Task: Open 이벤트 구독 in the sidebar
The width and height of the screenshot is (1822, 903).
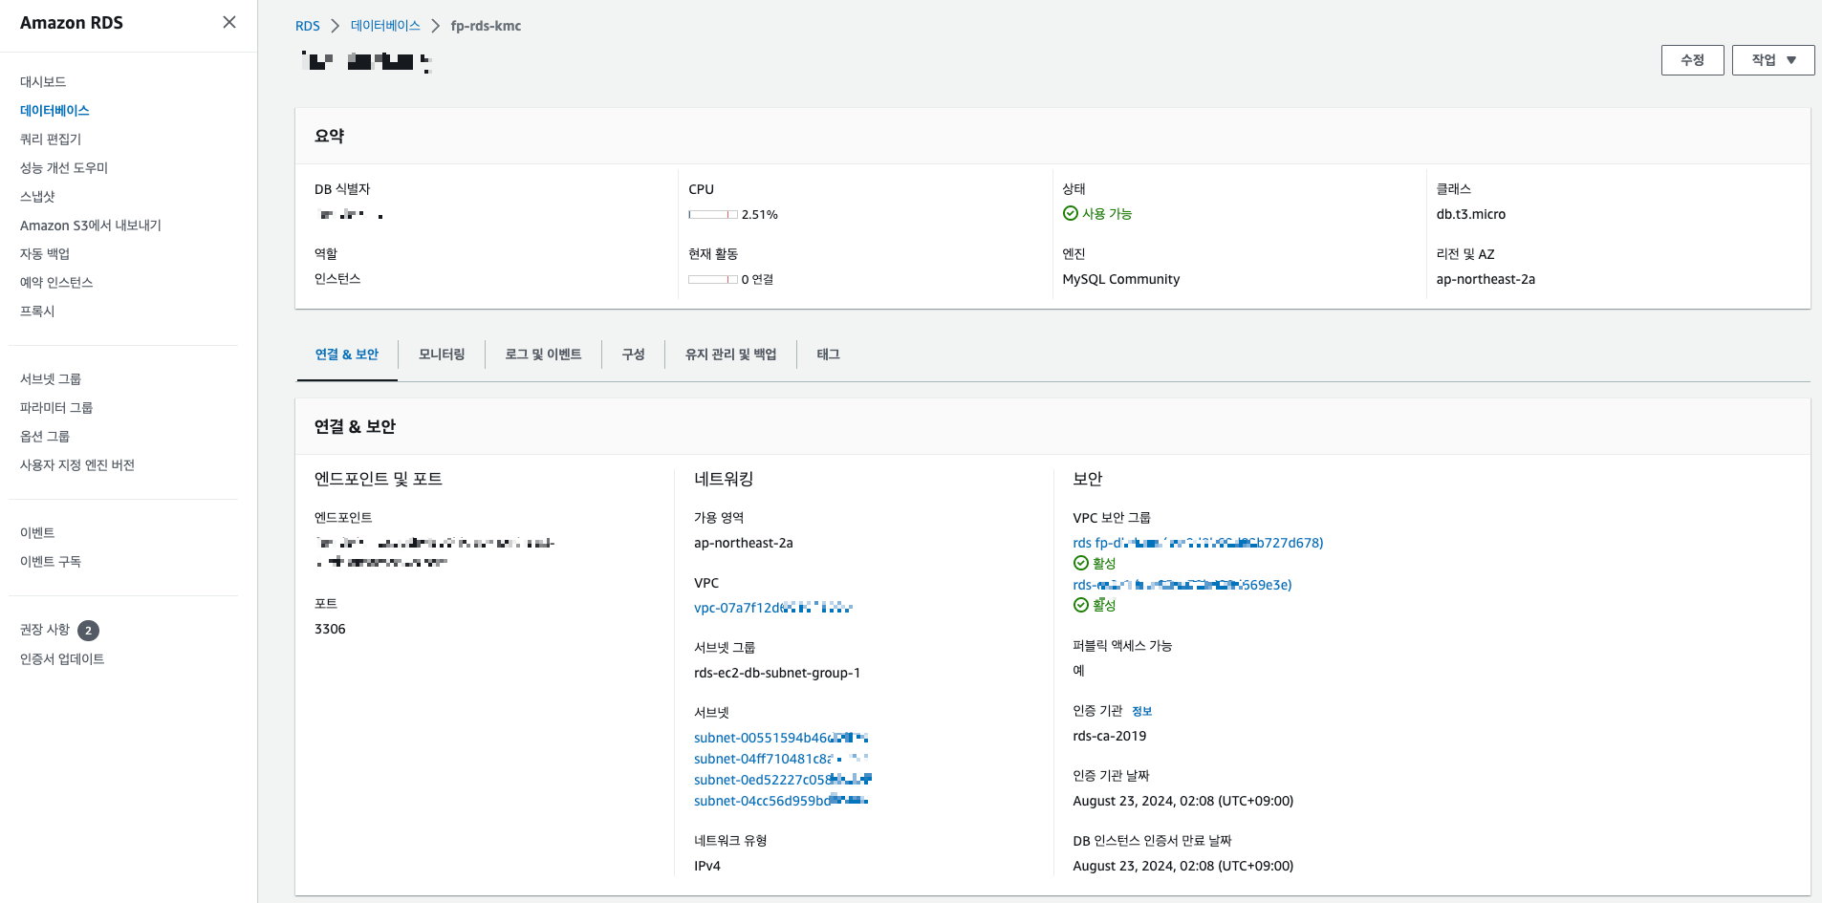Action: pyautogui.click(x=51, y=562)
